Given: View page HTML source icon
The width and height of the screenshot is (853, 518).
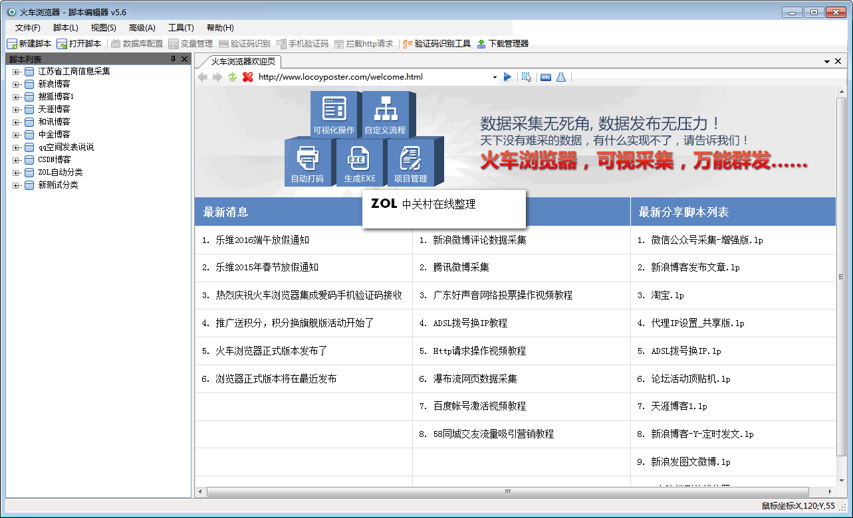Looking at the screenshot, I should (x=546, y=77).
